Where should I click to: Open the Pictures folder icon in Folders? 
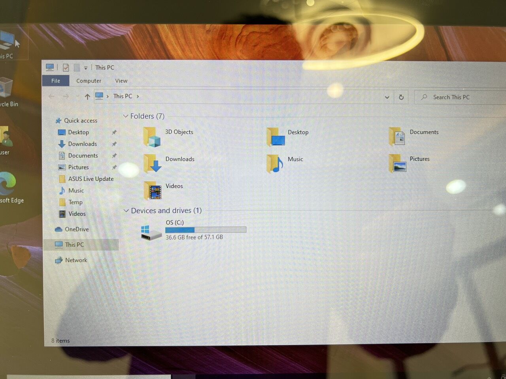(398, 163)
